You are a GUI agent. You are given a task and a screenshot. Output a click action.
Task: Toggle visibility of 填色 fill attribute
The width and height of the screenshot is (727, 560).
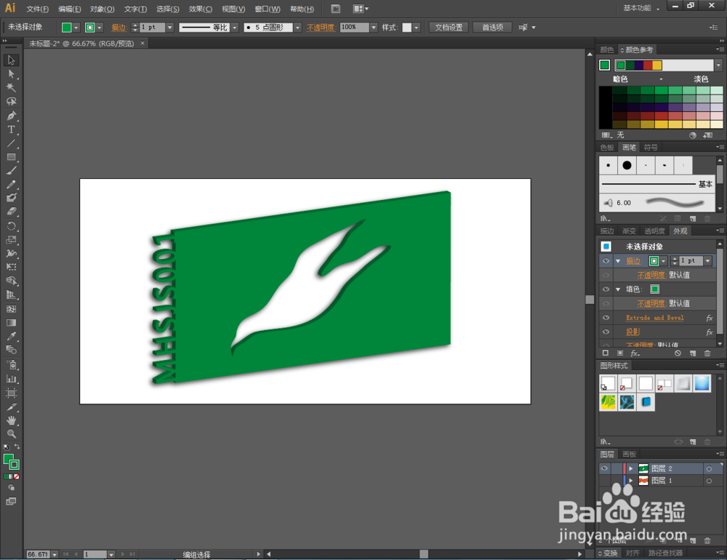pos(606,289)
